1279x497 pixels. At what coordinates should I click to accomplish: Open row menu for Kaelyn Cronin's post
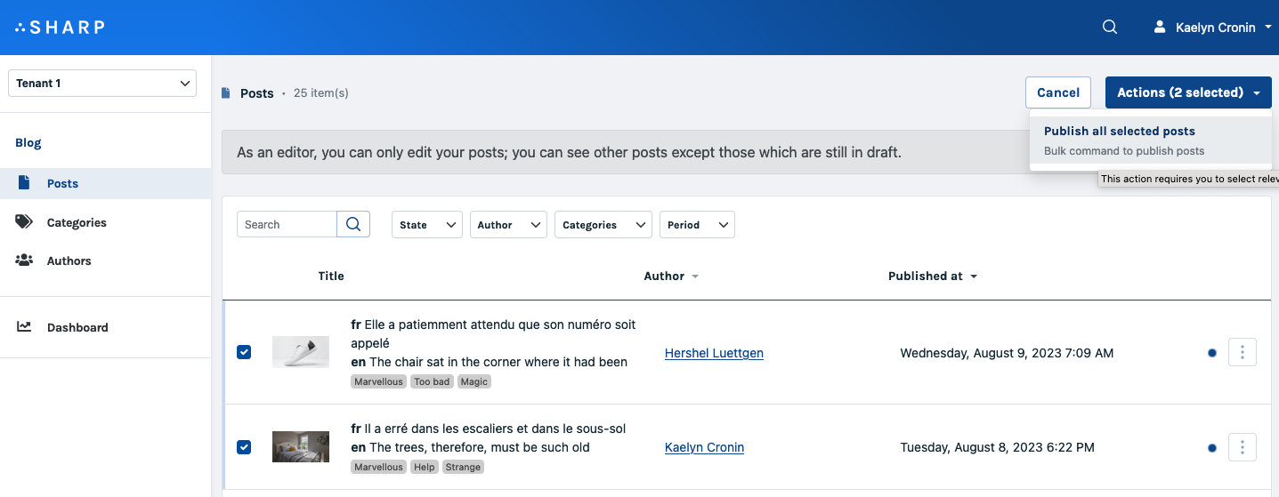1243,447
